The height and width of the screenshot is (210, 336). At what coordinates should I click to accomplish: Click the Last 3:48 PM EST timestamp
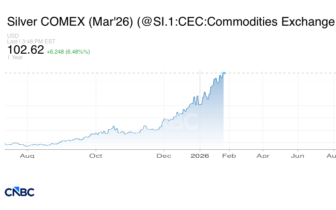[31, 42]
